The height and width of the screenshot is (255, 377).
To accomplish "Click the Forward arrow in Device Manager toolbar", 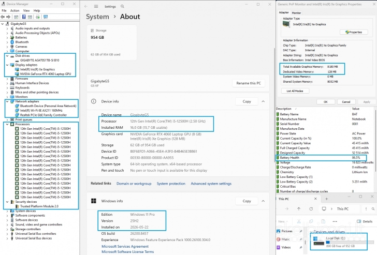I will [x=8, y=17].
